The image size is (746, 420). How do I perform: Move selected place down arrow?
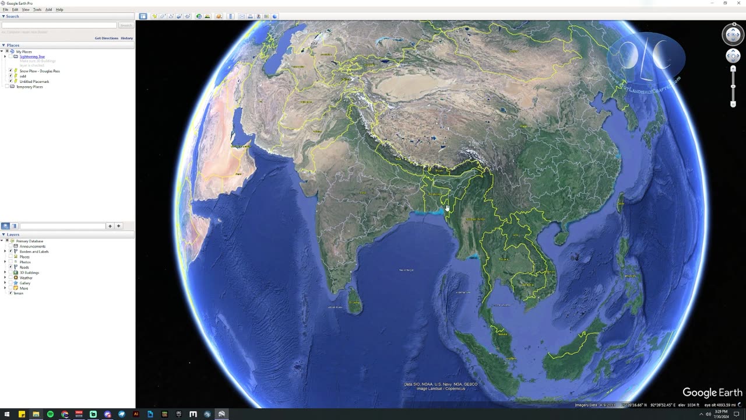[x=118, y=226]
